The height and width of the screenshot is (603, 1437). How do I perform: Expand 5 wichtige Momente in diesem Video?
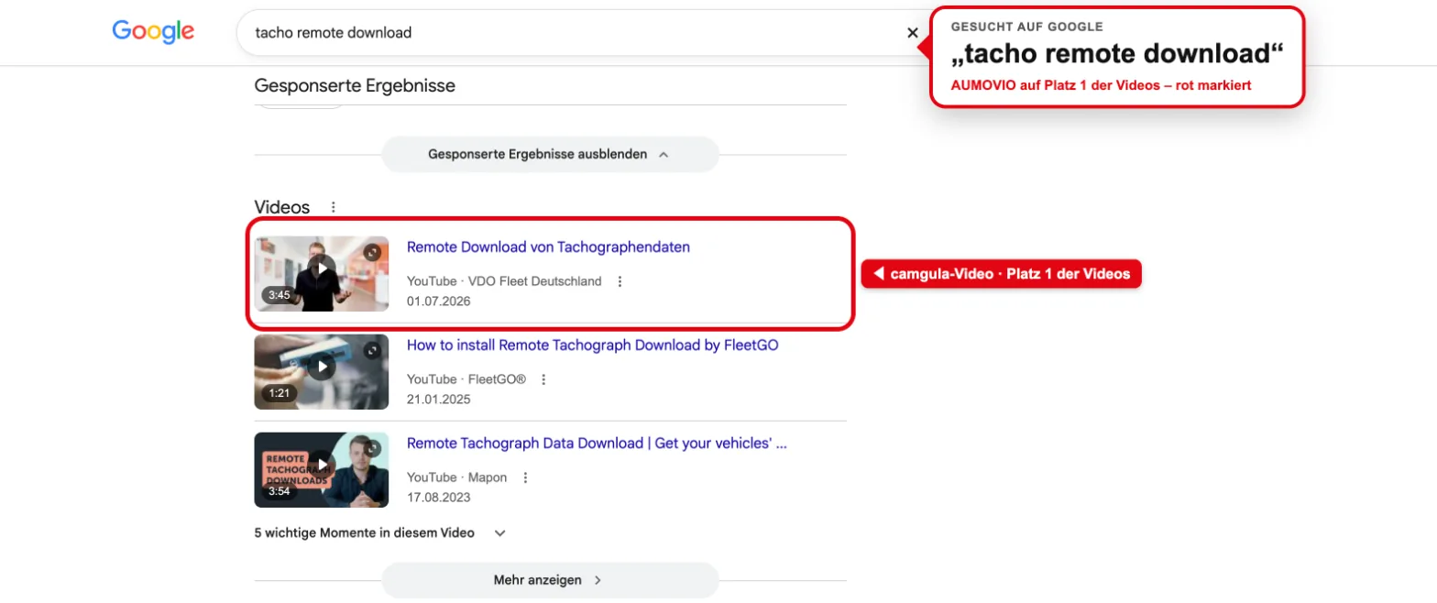point(380,532)
